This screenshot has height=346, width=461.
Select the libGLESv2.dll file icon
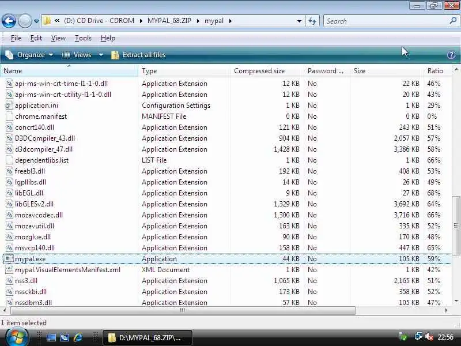(9, 204)
